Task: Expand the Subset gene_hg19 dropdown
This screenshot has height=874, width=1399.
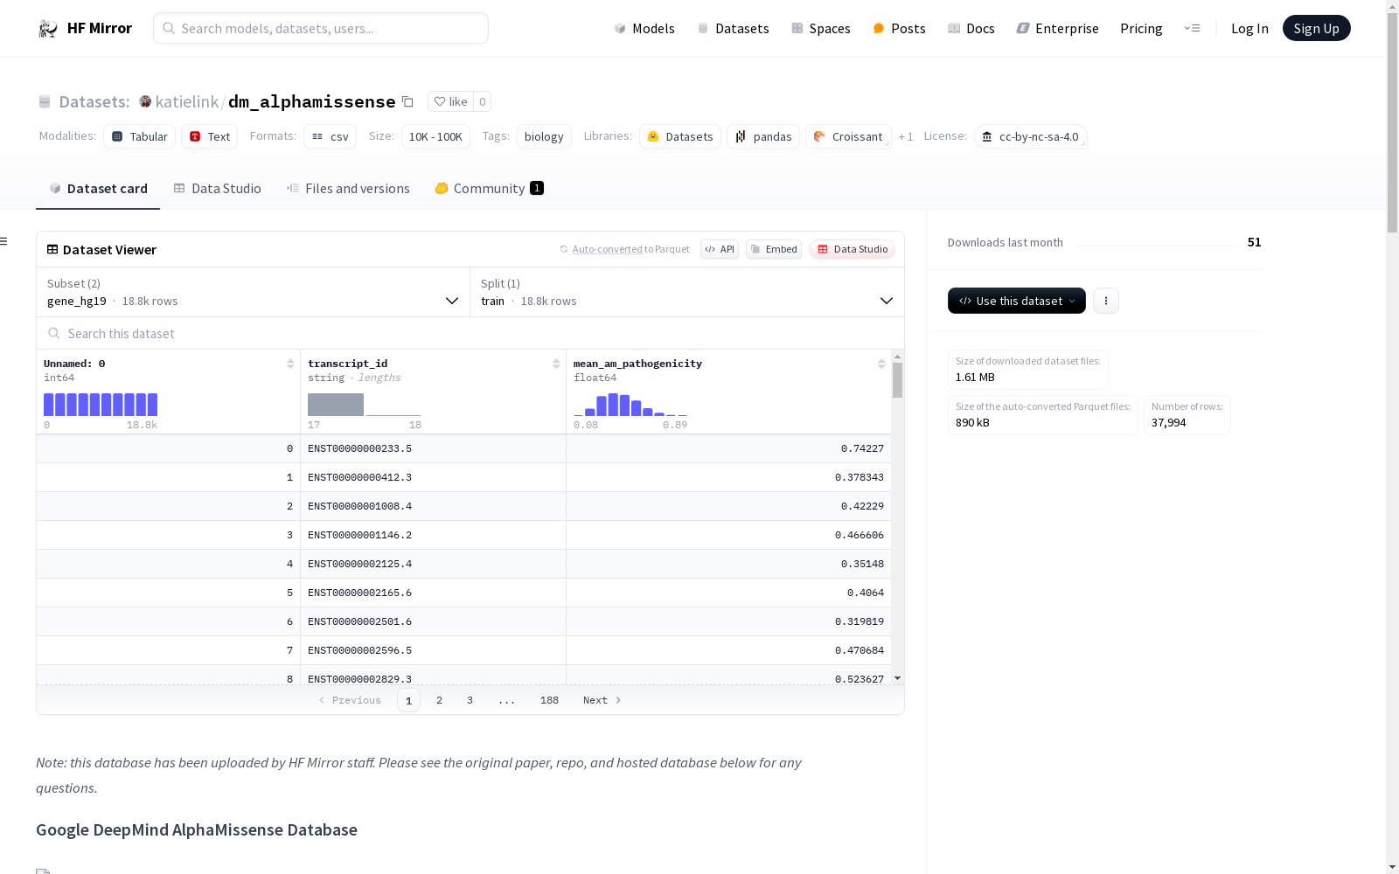Action: tap(254, 292)
